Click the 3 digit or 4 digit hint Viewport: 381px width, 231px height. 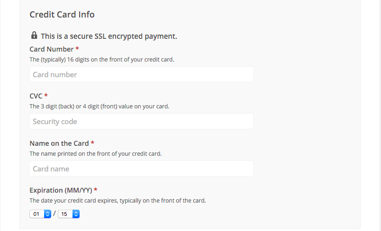99,107
